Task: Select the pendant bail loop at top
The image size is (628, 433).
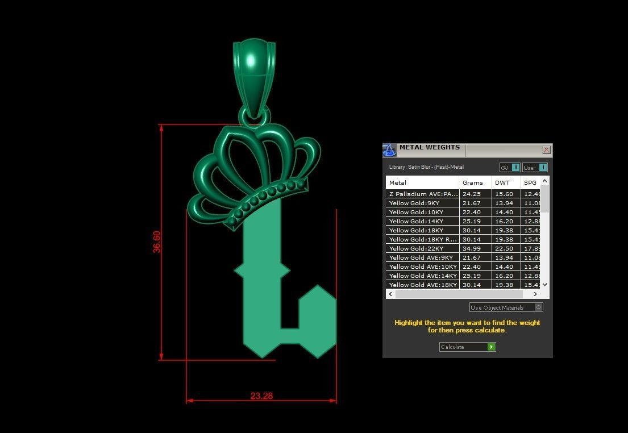Action: pos(254,78)
